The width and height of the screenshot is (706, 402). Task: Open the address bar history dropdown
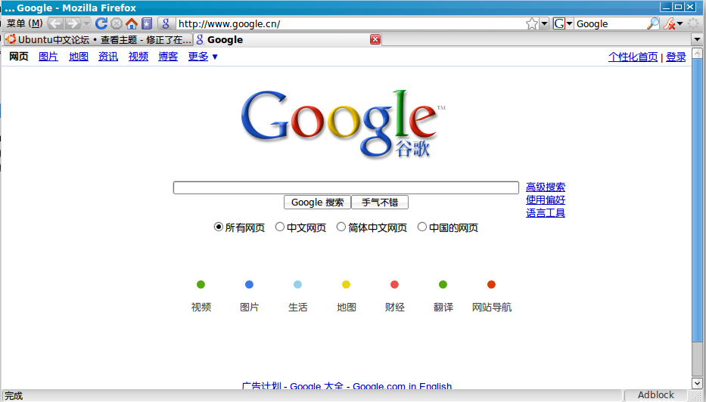(x=544, y=23)
